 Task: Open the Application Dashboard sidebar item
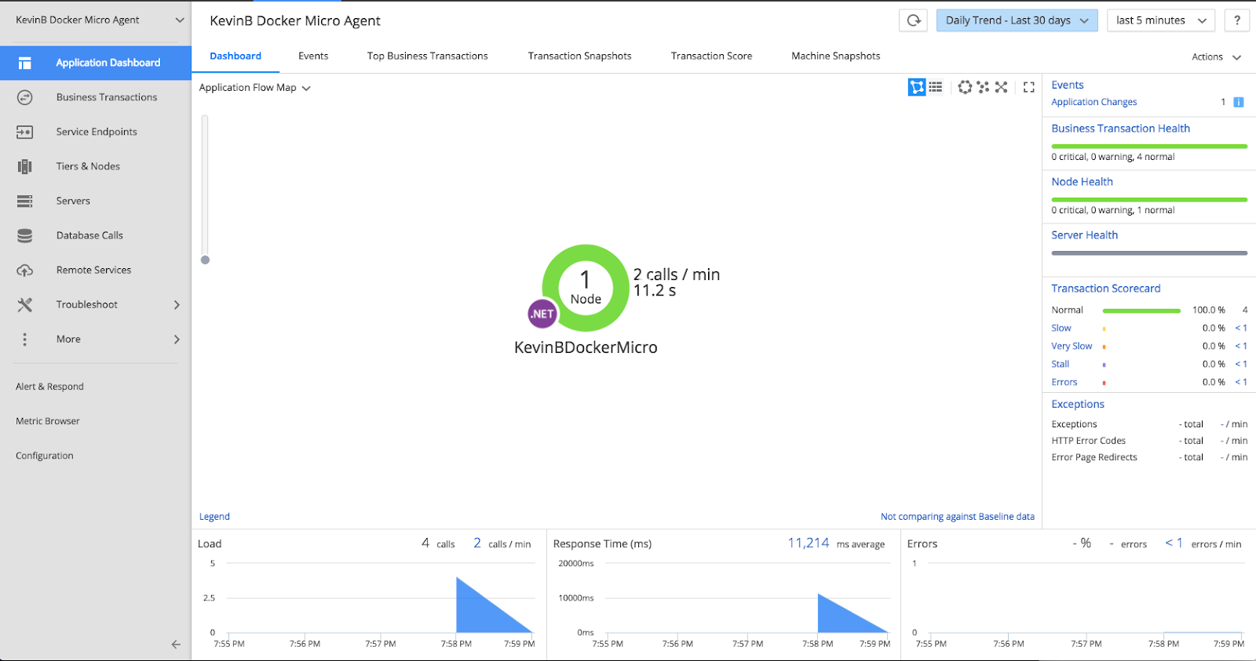pos(96,63)
